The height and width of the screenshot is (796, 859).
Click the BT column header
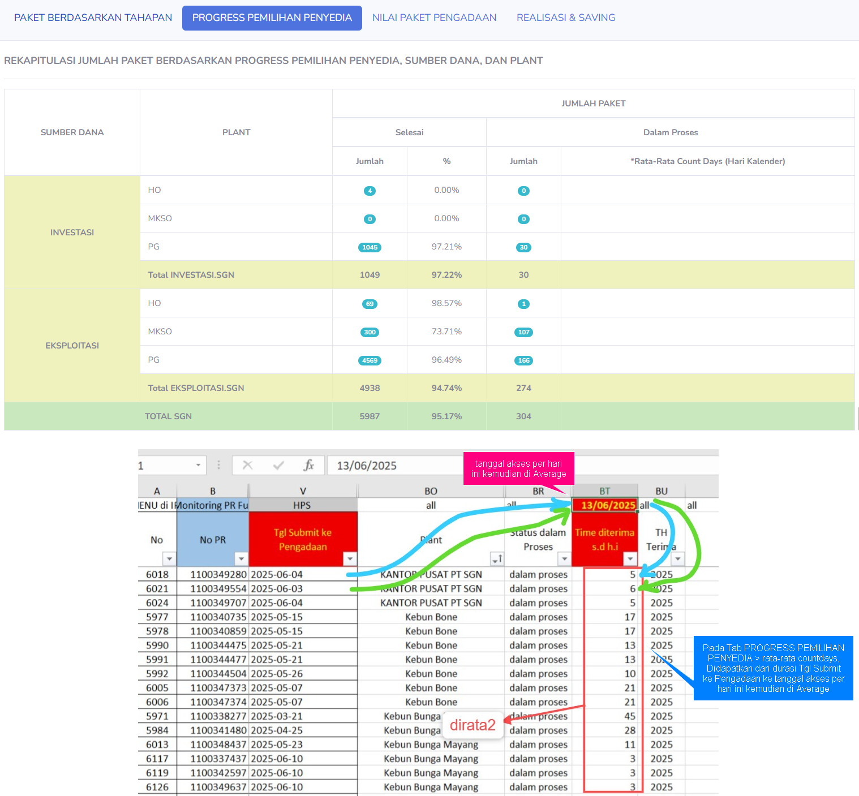(604, 491)
